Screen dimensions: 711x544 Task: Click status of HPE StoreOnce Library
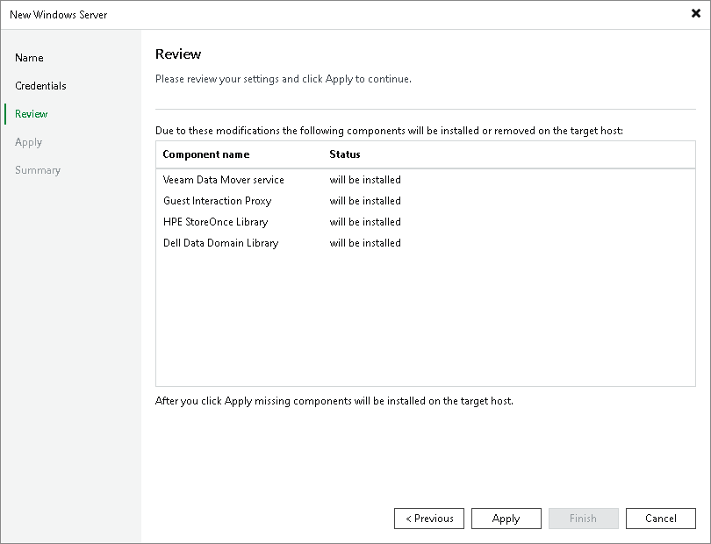365,222
